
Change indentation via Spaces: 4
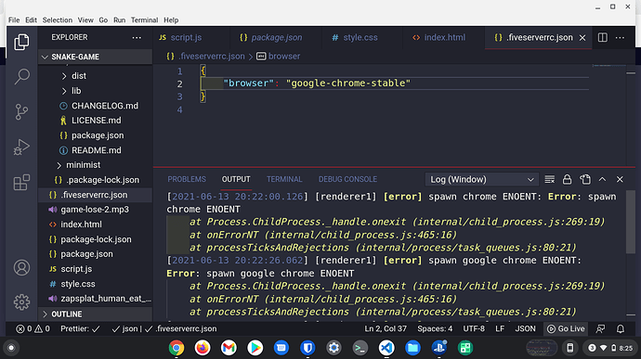point(435,328)
